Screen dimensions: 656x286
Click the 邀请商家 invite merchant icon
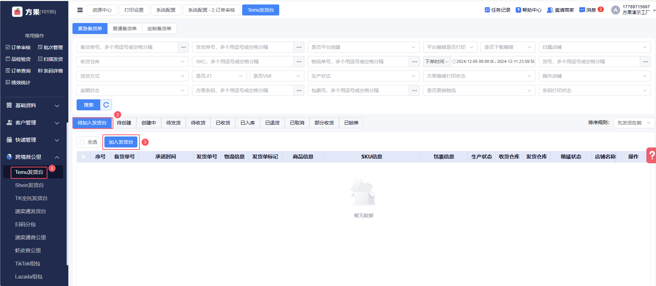tap(550, 10)
